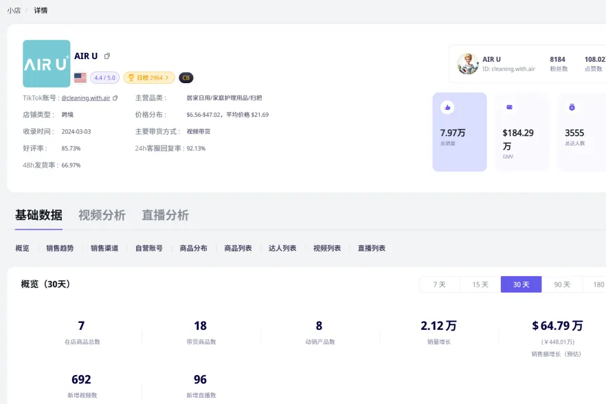Switch to the 视频分析 tab
The width and height of the screenshot is (606, 404).
102,215
